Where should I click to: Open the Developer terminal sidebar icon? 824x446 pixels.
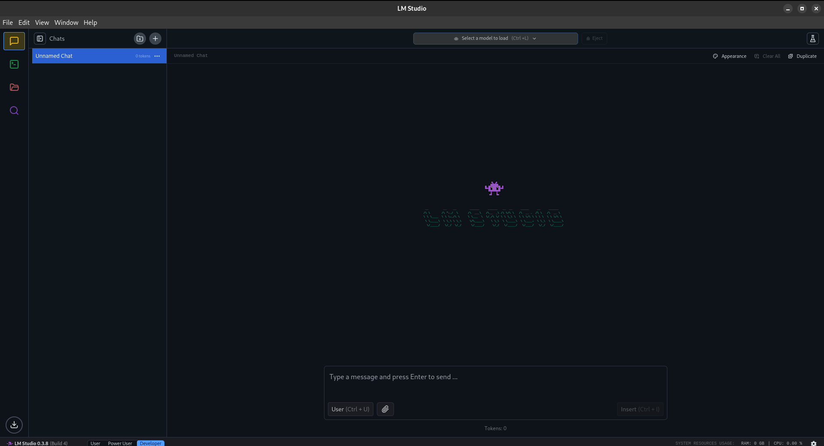(14, 64)
